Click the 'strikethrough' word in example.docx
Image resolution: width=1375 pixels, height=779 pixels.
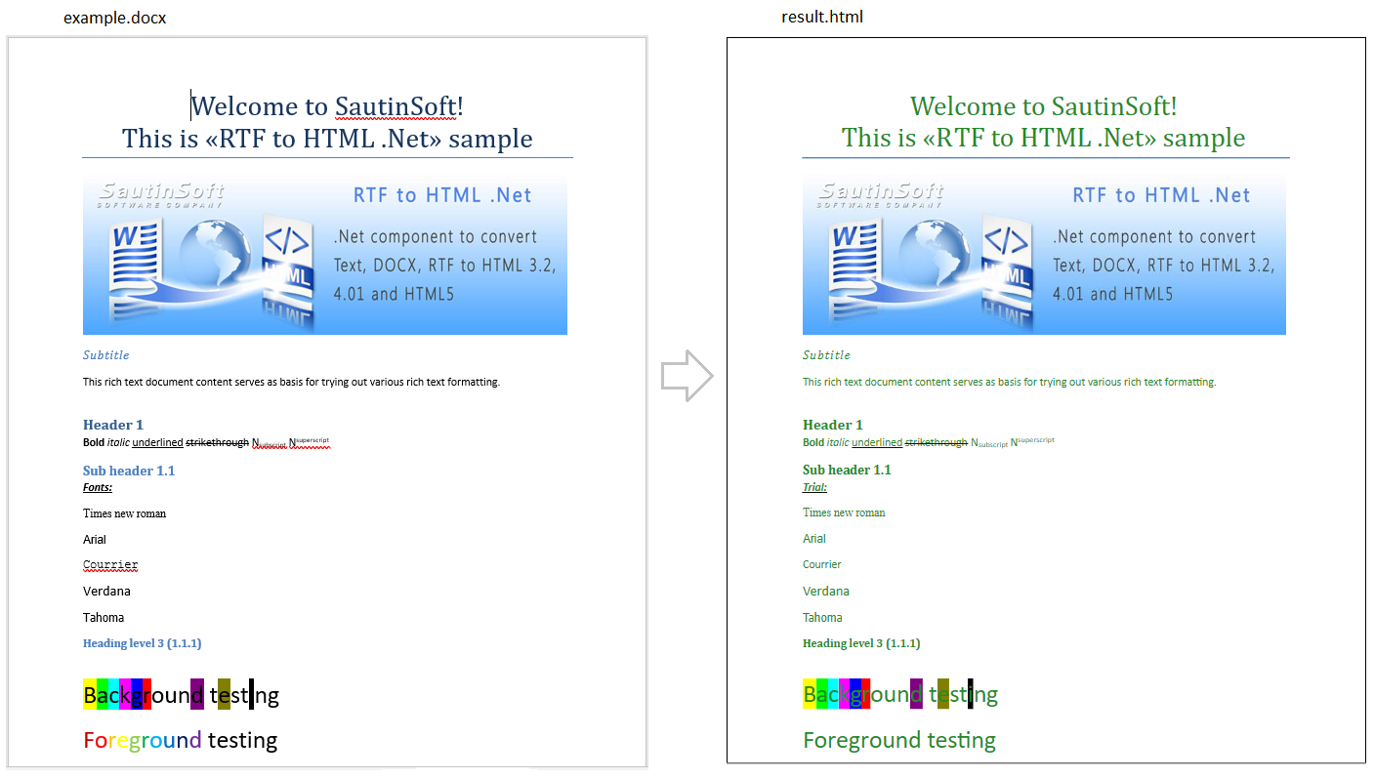(x=217, y=443)
